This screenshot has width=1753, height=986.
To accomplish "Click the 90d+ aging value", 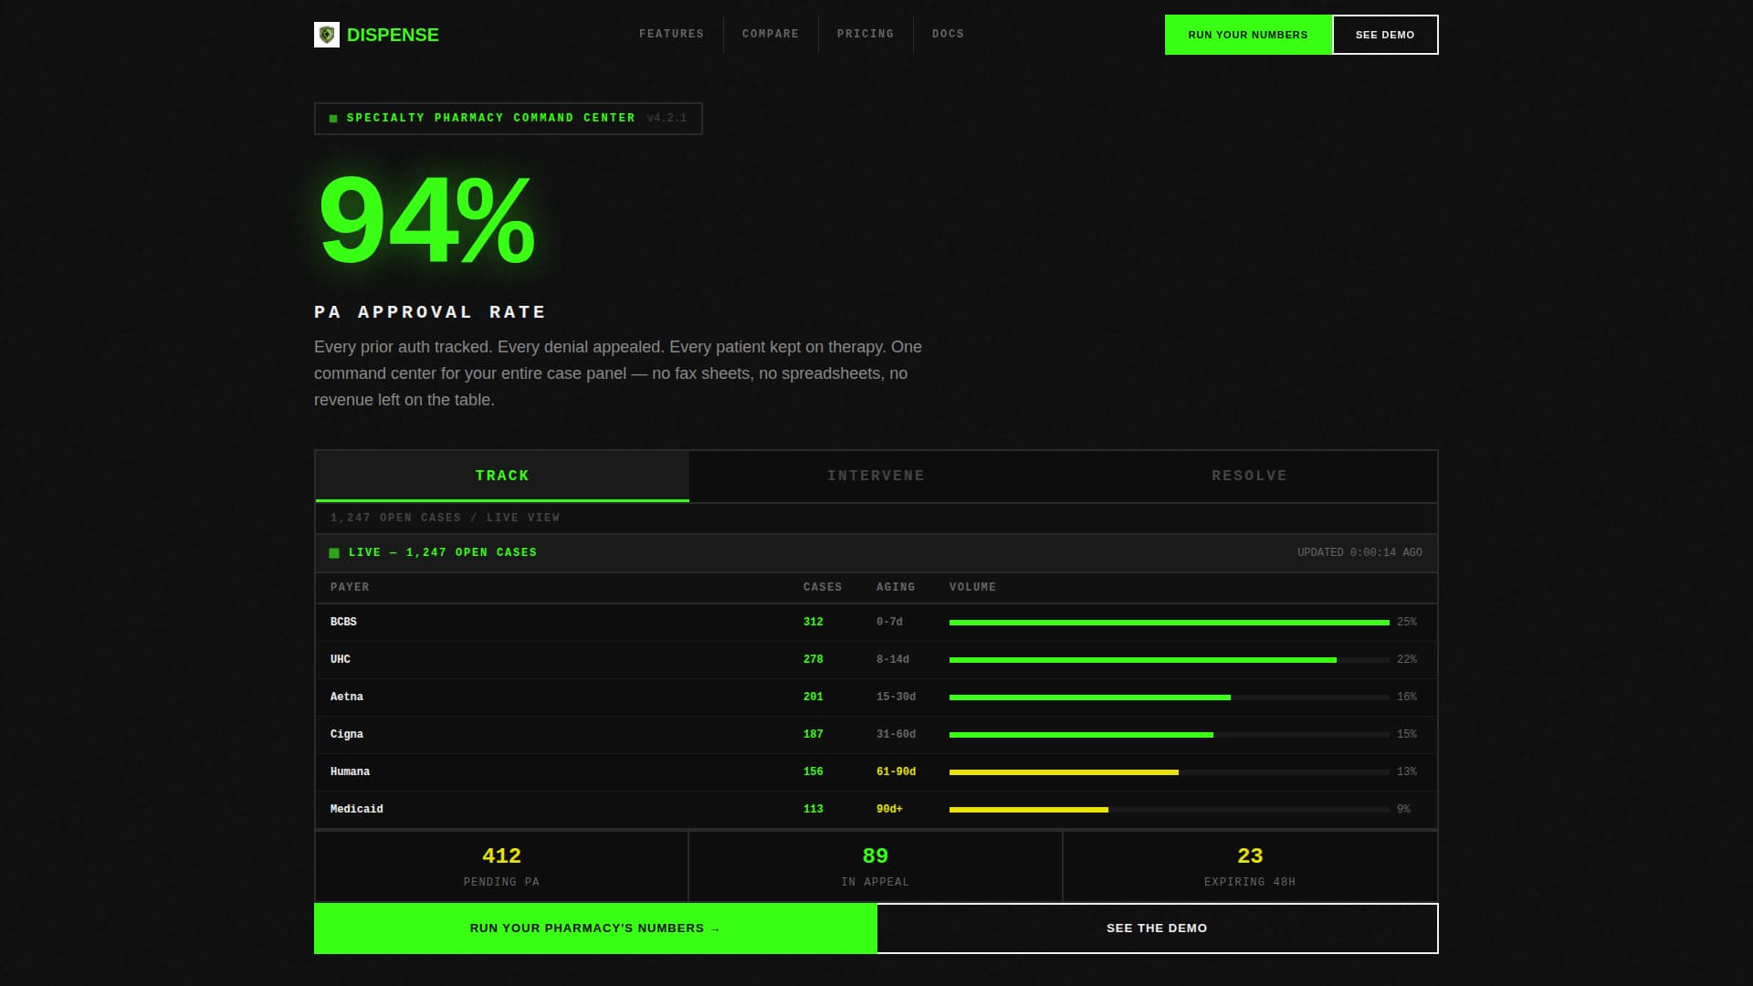I will point(889,809).
